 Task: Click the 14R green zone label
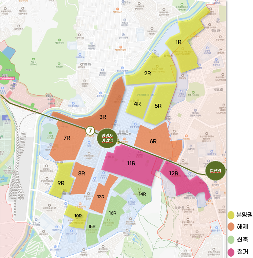click(143, 194)
